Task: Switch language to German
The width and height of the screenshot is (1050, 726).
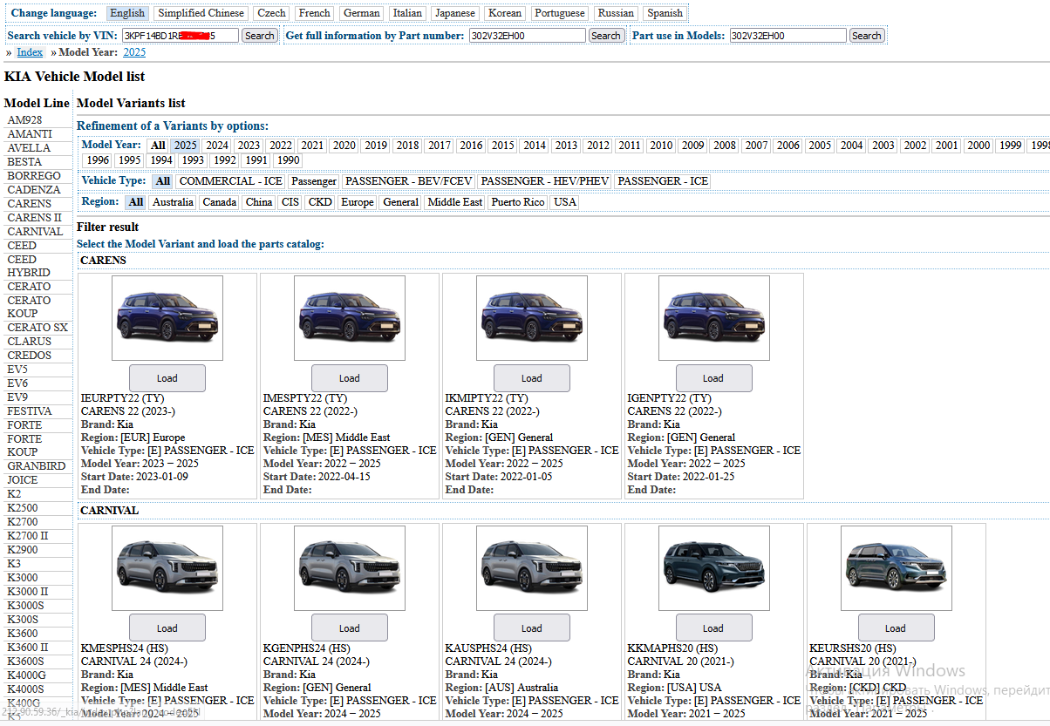Action: [x=362, y=13]
